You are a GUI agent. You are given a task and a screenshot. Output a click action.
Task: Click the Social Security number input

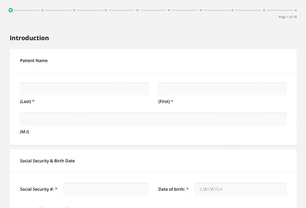pos(106,189)
